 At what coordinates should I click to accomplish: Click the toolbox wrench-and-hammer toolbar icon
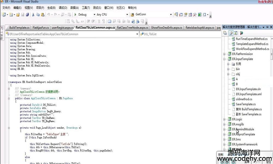tap(195, 14)
